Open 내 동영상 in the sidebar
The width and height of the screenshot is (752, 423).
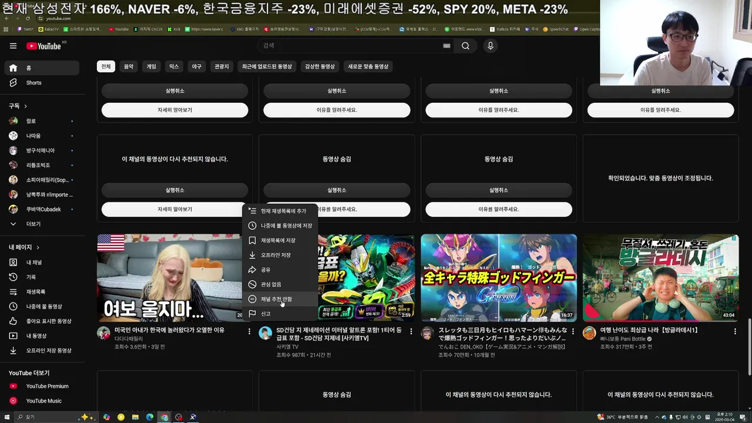(41, 336)
